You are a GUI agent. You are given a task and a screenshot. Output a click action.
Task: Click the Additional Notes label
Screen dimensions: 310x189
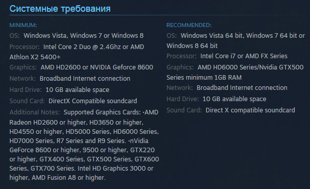[x=35, y=112]
